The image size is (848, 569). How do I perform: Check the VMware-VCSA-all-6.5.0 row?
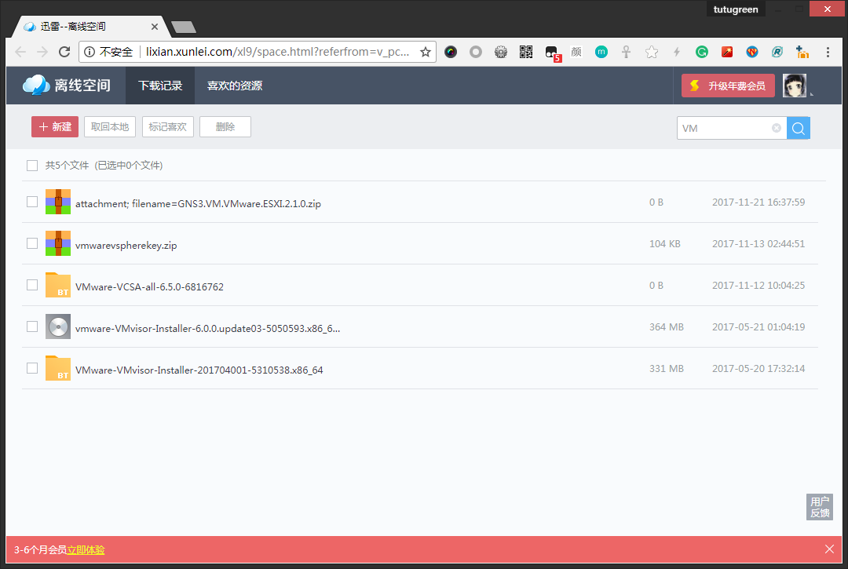click(32, 285)
